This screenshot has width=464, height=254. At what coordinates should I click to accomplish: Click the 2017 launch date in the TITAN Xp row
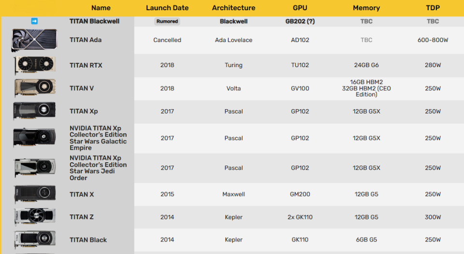167,112
